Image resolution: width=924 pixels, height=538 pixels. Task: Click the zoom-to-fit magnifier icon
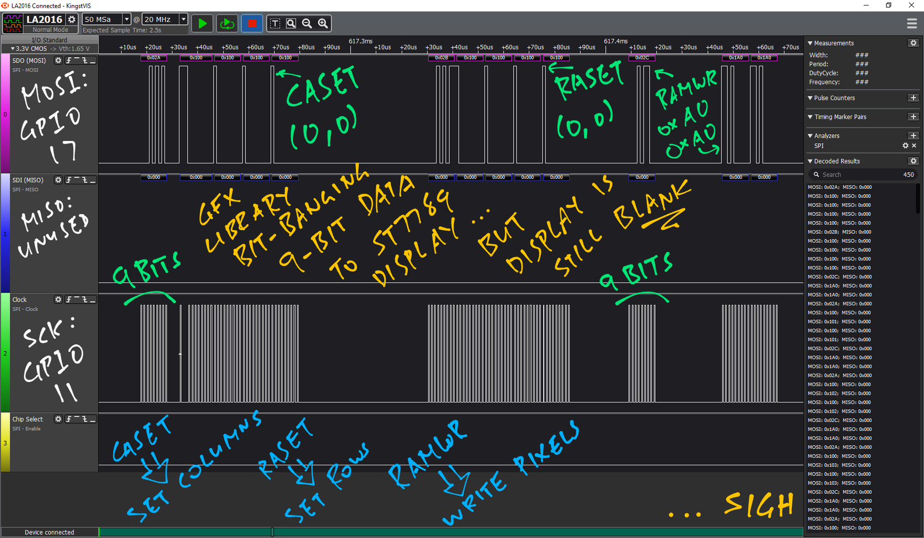tap(291, 23)
